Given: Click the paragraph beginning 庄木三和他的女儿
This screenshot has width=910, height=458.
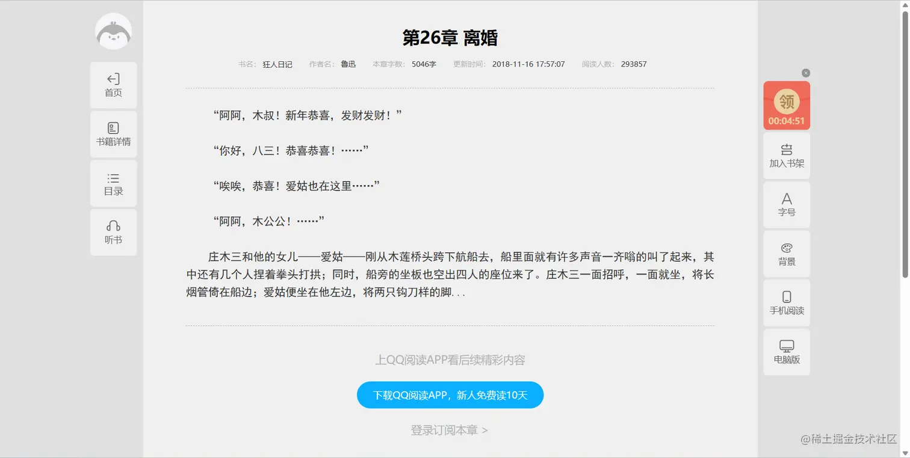Looking at the screenshot, I should (450, 275).
